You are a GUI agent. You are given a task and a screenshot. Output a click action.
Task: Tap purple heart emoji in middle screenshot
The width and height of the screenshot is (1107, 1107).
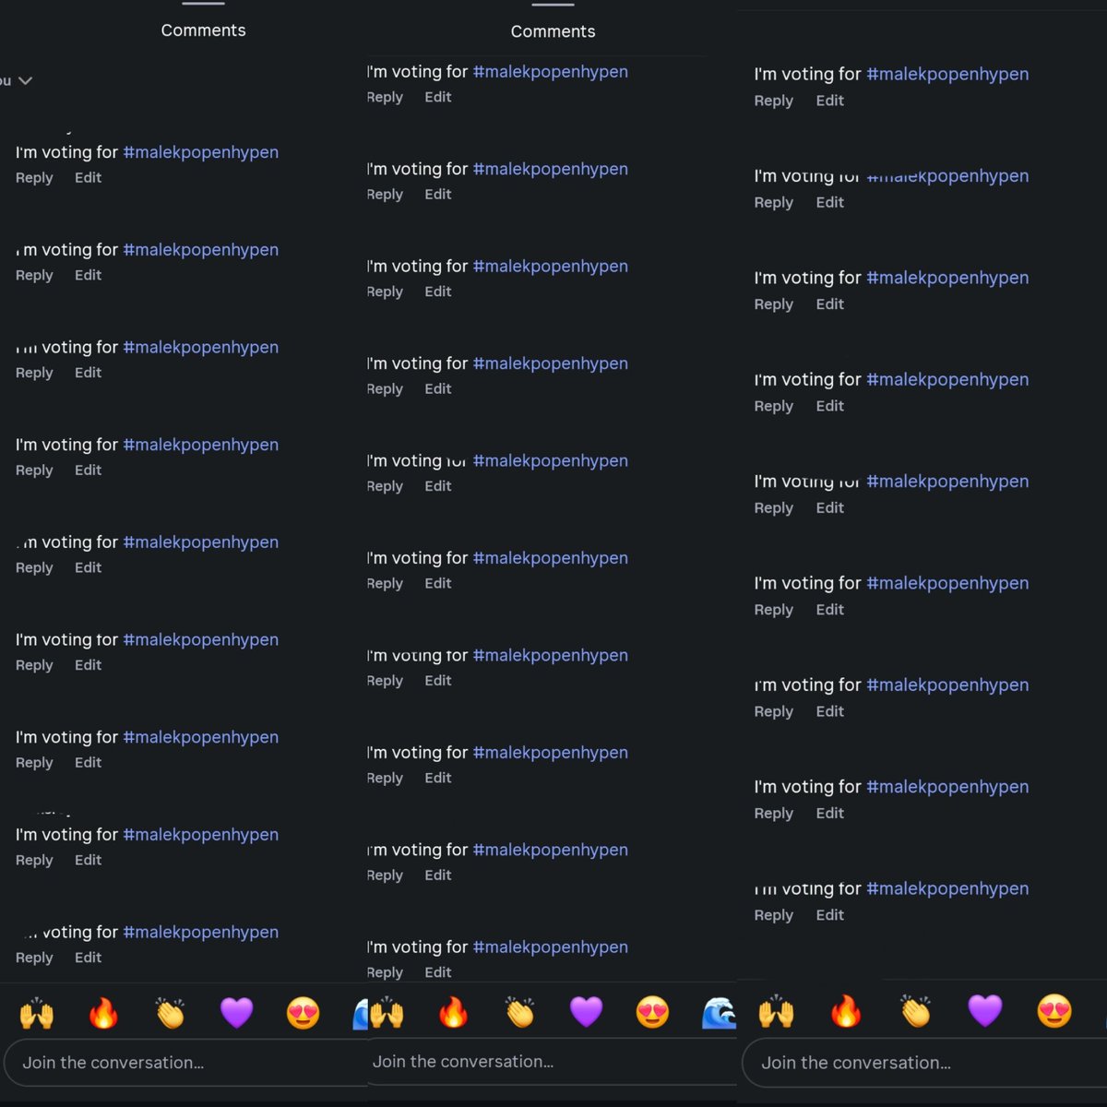click(x=586, y=1013)
